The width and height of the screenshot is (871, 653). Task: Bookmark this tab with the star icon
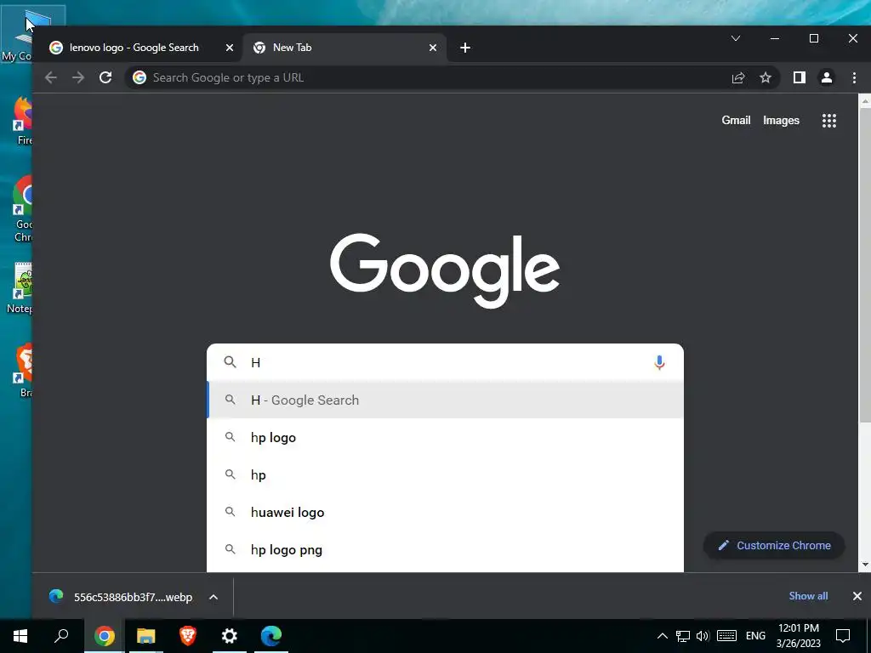[x=766, y=77]
